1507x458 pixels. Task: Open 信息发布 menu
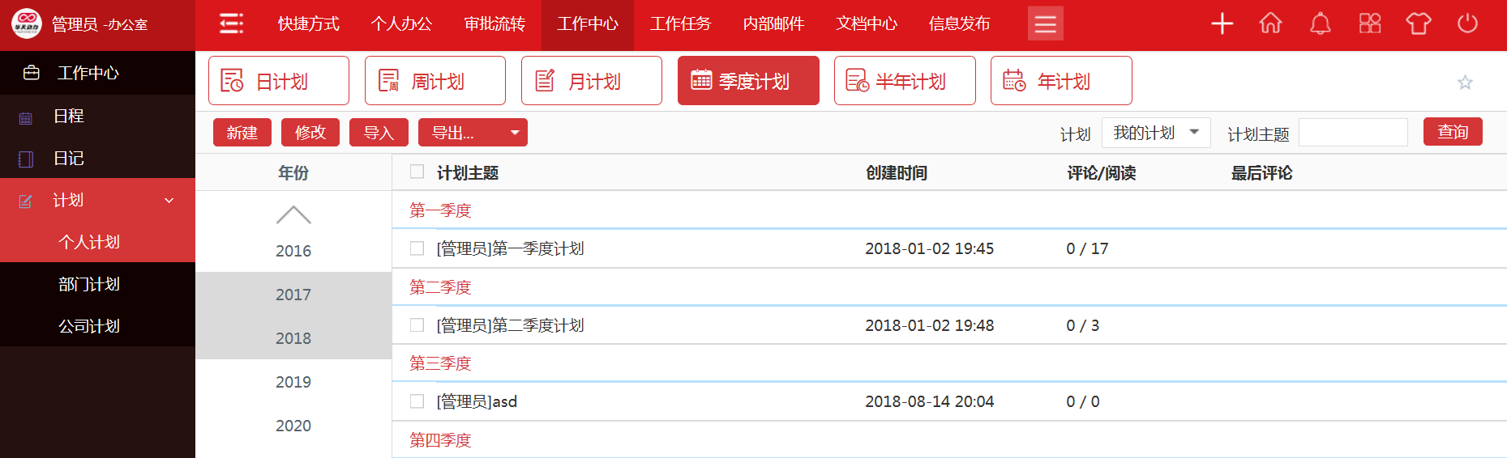960,24
